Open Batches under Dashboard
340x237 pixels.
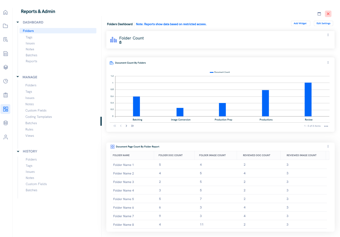point(31,55)
